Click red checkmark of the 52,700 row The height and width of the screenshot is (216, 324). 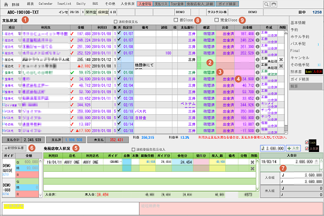[72, 92]
